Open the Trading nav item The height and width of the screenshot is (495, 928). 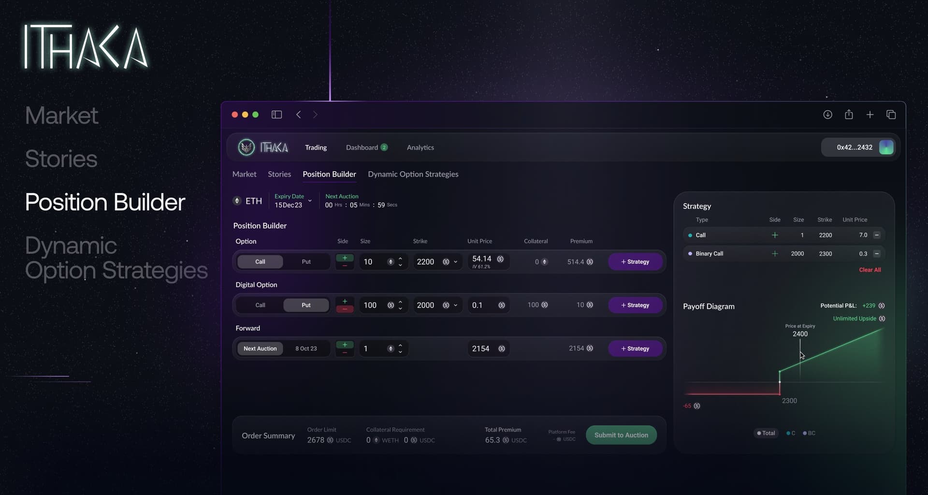coord(316,147)
